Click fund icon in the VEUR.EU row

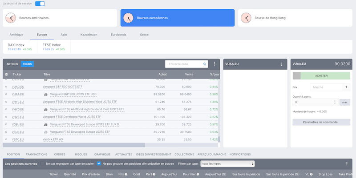tap(46, 132)
